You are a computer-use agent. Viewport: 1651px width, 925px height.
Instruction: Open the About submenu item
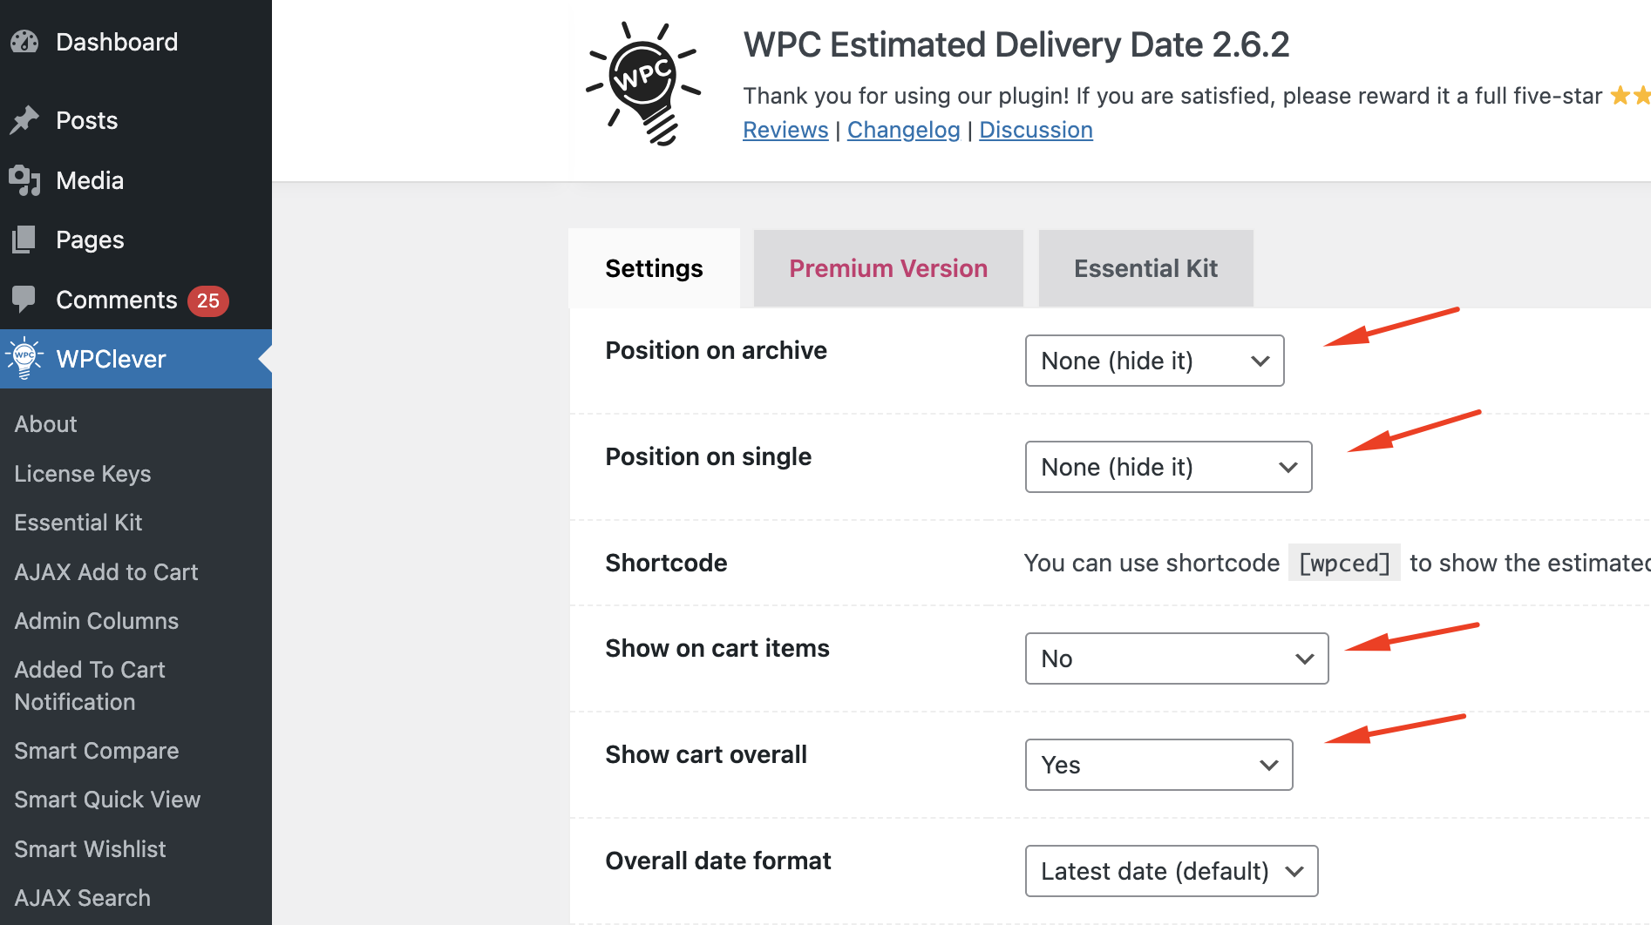(46, 424)
